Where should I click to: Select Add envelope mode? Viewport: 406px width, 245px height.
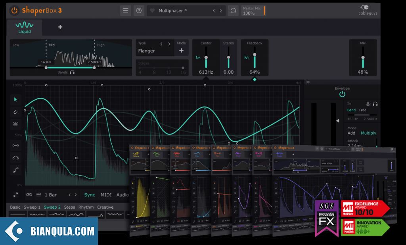[x=351, y=133]
